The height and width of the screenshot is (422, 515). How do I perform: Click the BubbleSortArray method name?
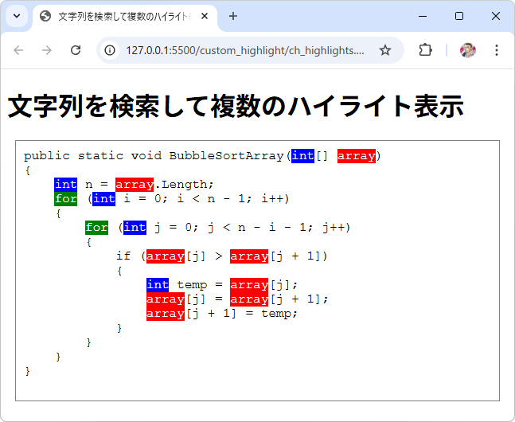pyautogui.click(x=226, y=156)
